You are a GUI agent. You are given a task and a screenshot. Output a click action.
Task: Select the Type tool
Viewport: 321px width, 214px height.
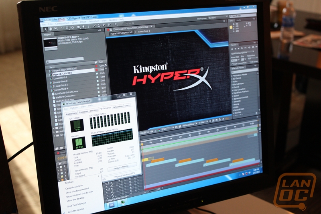(88, 26)
